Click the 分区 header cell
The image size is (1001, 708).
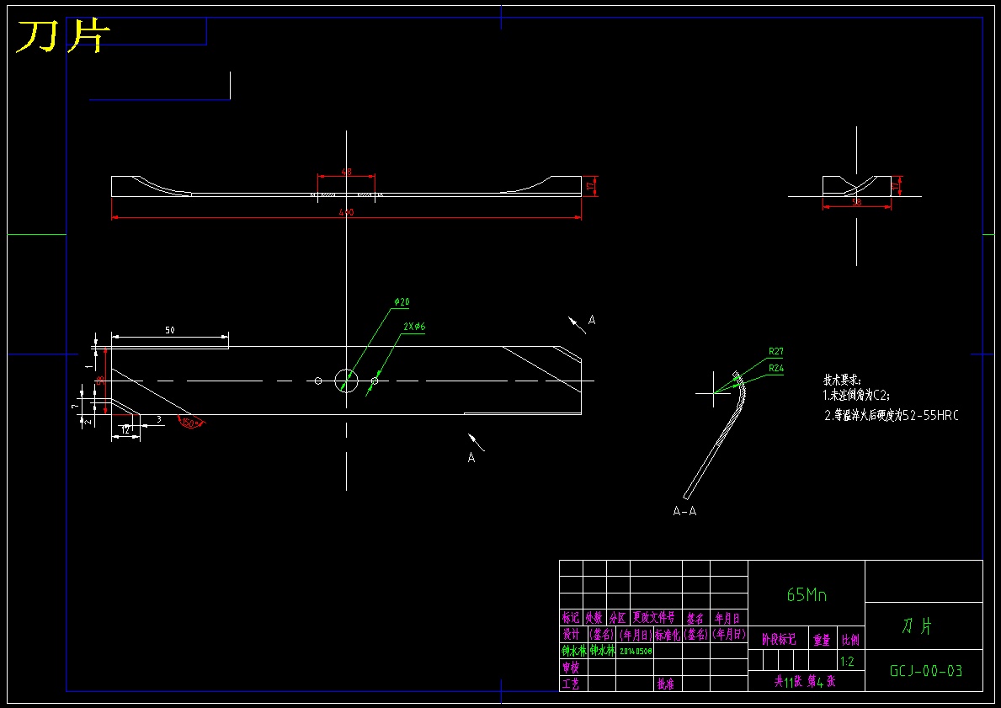pyautogui.click(x=618, y=618)
